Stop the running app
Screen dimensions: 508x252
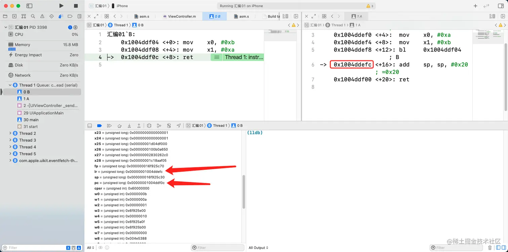click(76, 6)
